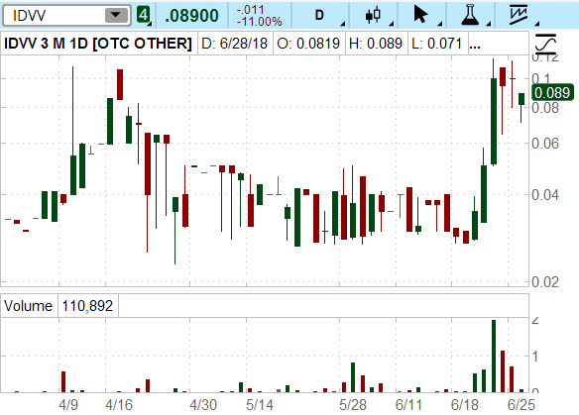Click the 5/14 date axis label
The height and width of the screenshot is (415, 579).
coord(260,405)
